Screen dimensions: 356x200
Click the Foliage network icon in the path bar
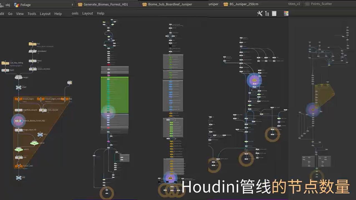pos(17,5)
